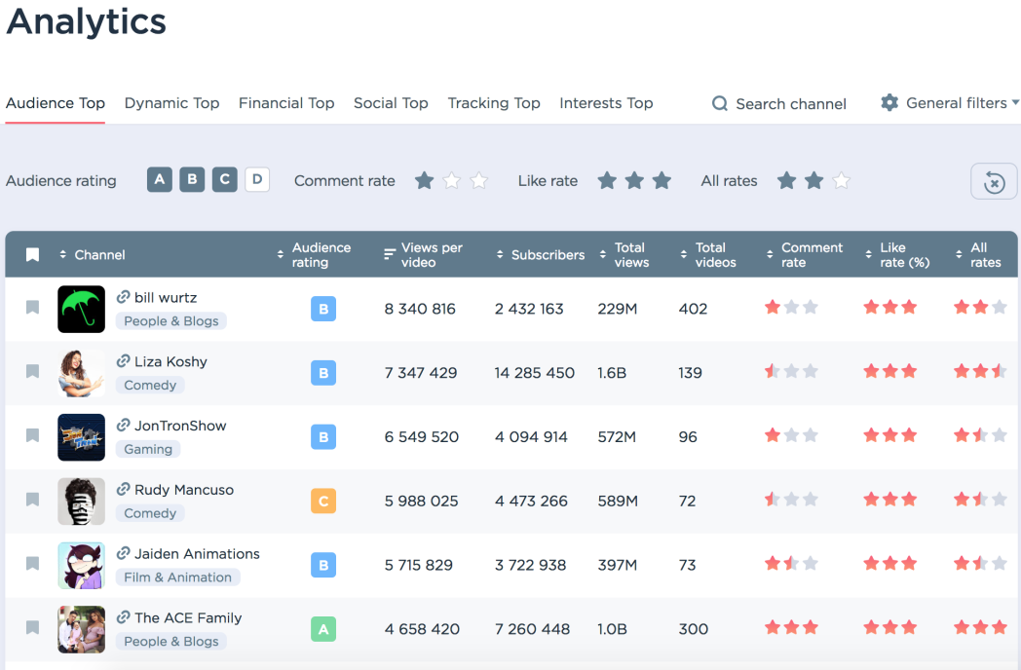Click link icon beside The ACE Family
Screen dimensions: 1021x670
123,616
